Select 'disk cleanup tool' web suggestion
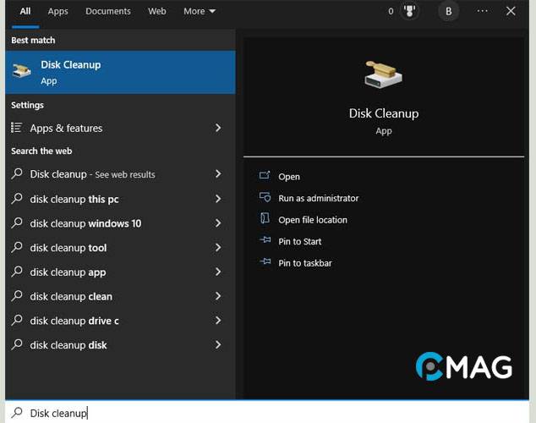The image size is (536, 423). pos(68,248)
